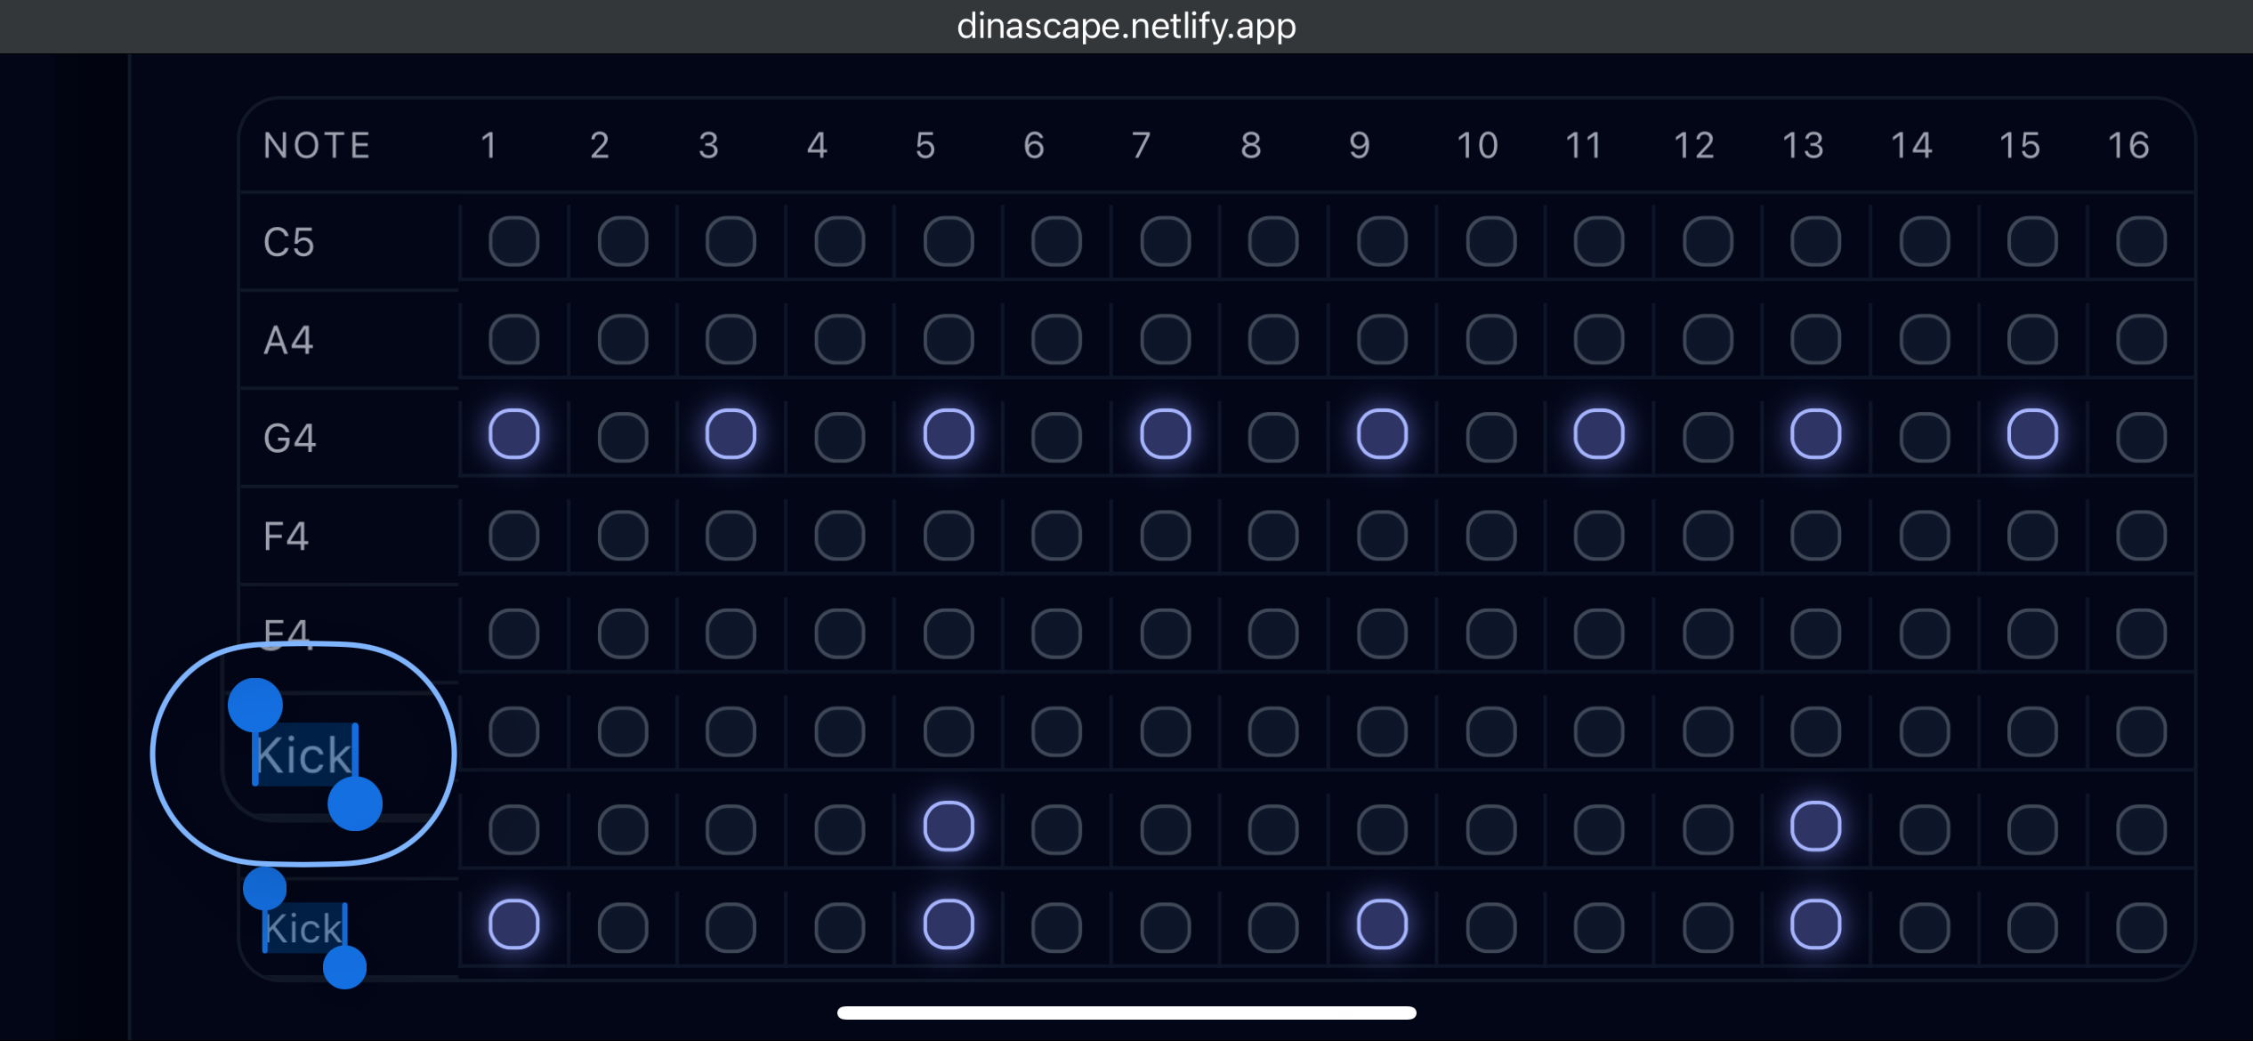Turn off step 5 on the G4 row
Viewport: 2253px width, 1041px height.
[947, 434]
